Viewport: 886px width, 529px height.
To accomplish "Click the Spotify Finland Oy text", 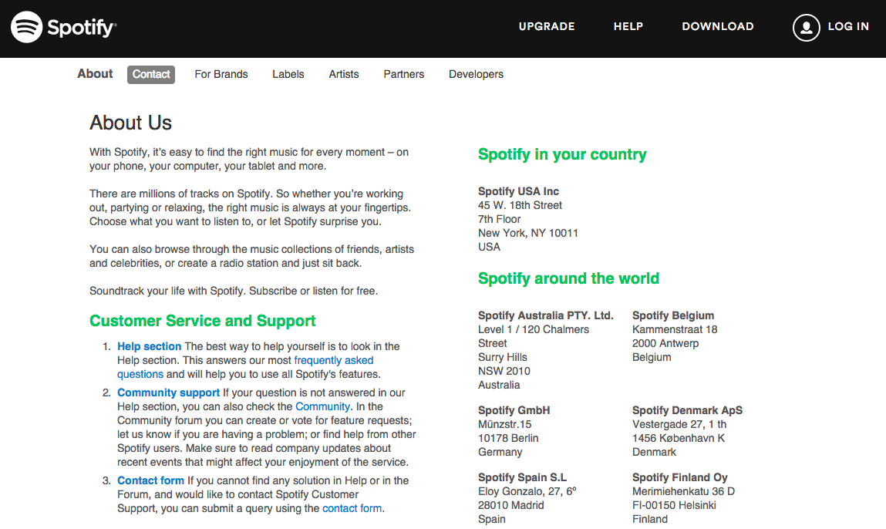I will (680, 477).
